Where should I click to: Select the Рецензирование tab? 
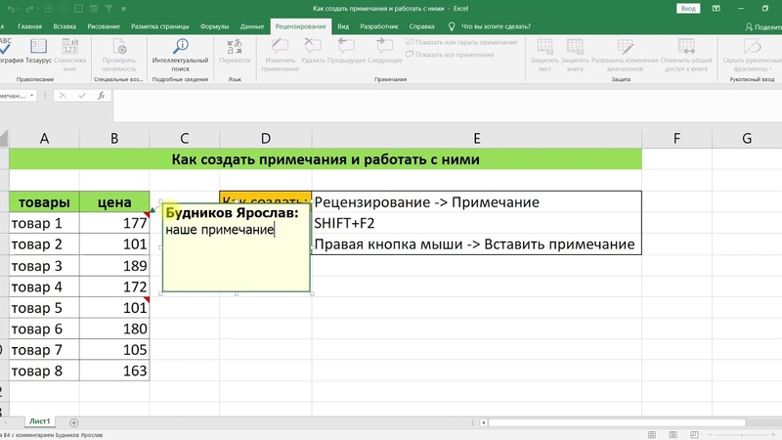click(x=300, y=26)
